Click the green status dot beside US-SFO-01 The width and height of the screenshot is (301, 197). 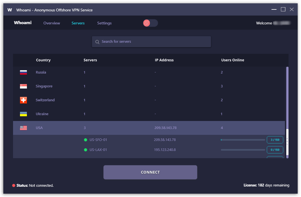click(85, 140)
